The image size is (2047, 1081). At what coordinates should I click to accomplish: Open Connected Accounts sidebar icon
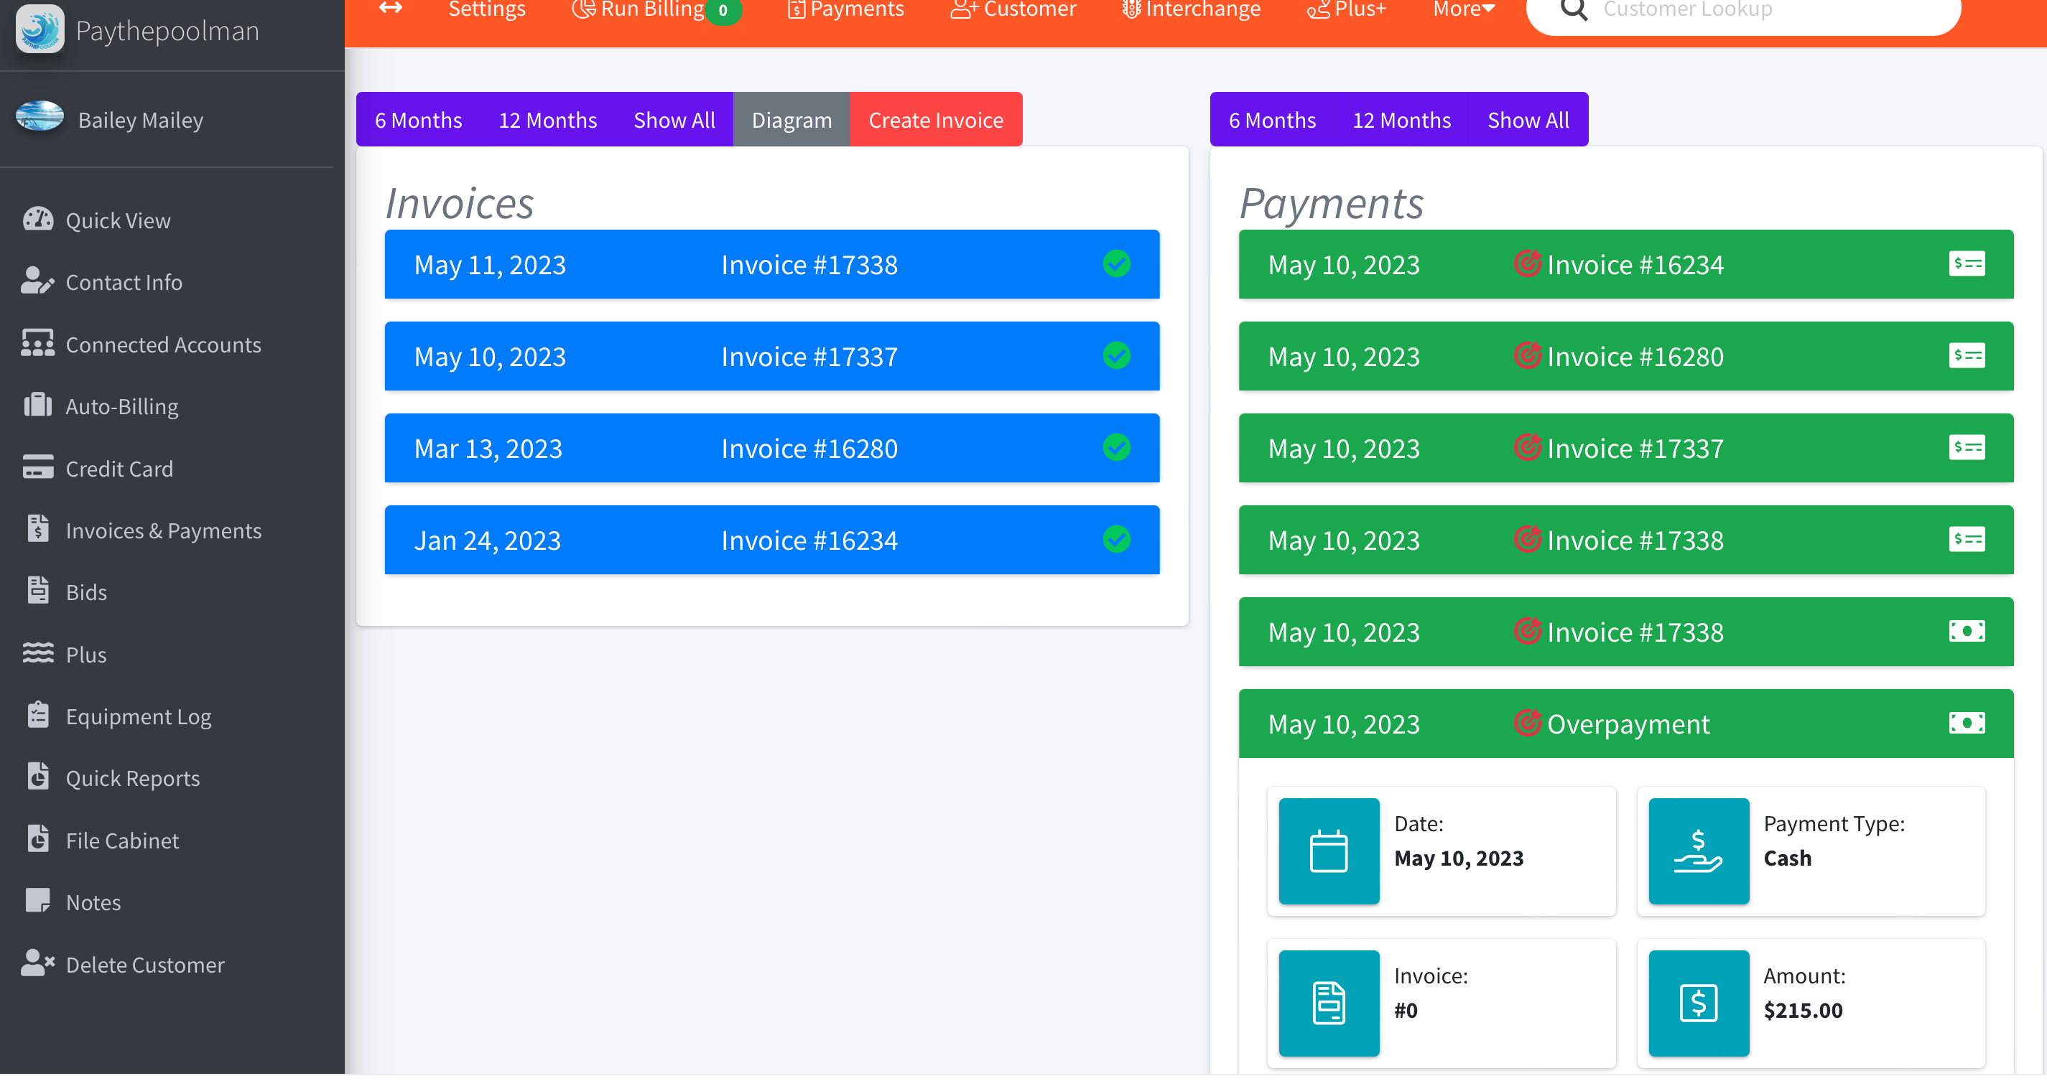37,344
